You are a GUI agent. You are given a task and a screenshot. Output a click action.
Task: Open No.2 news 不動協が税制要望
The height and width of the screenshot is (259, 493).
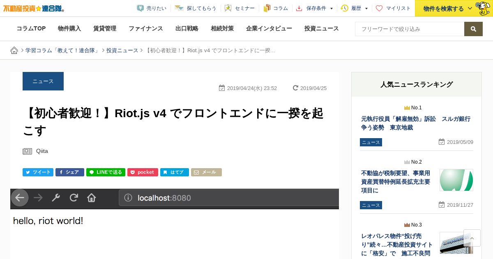coord(396,182)
